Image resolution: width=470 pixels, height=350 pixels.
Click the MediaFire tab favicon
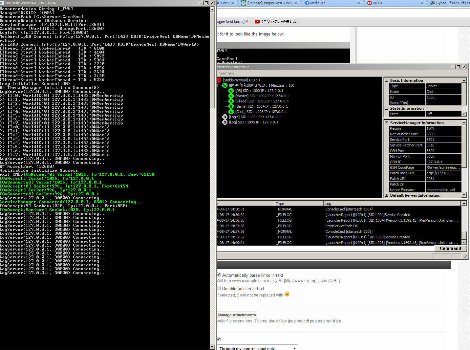pyautogui.click(x=307, y=3)
